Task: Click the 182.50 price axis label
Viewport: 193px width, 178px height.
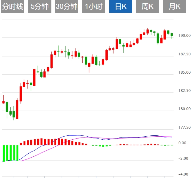Action: (185, 91)
